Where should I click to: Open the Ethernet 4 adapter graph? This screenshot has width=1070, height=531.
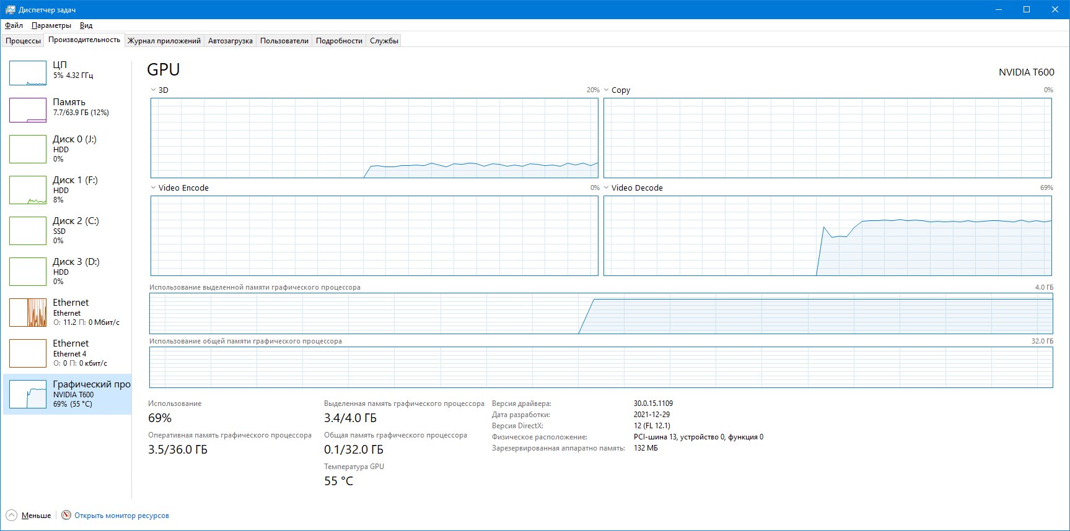point(28,353)
